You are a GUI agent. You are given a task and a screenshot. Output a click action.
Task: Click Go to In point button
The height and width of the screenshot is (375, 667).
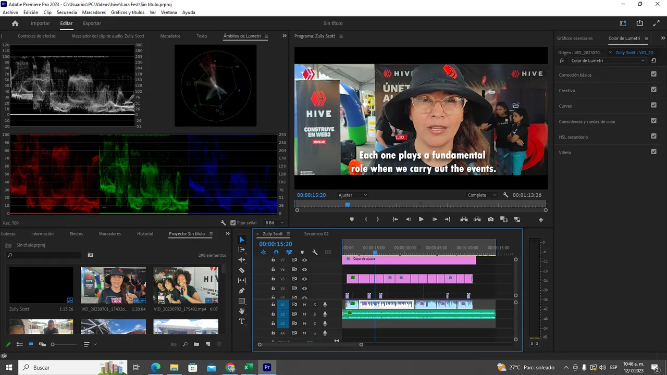tap(395, 219)
